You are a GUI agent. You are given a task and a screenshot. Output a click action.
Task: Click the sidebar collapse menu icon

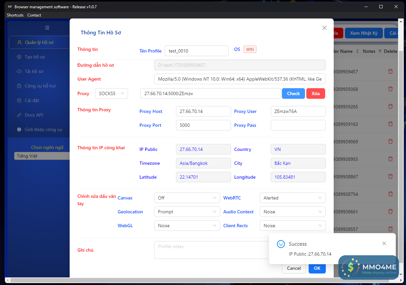pyautogui.click(x=47, y=28)
